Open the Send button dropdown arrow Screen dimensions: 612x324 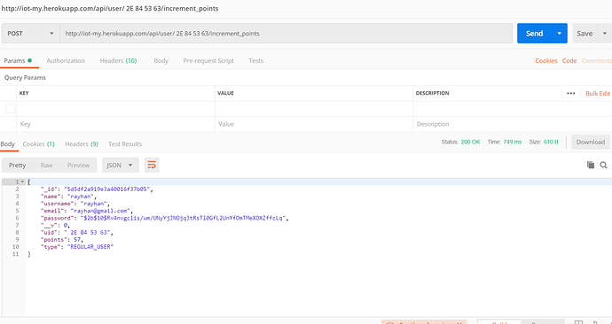[x=560, y=34]
